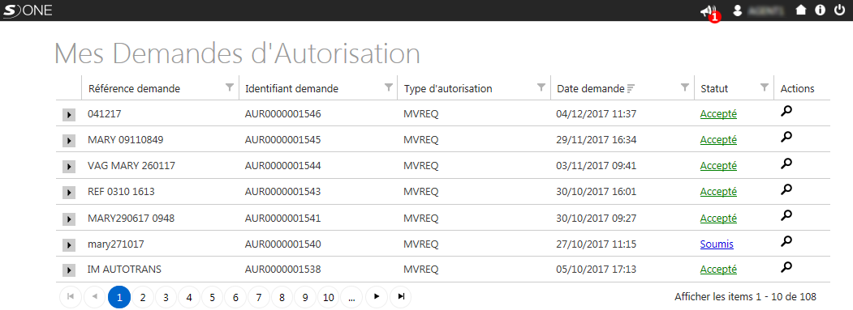
Task: Click the more pages ellipsis button
Action: coord(351,297)
